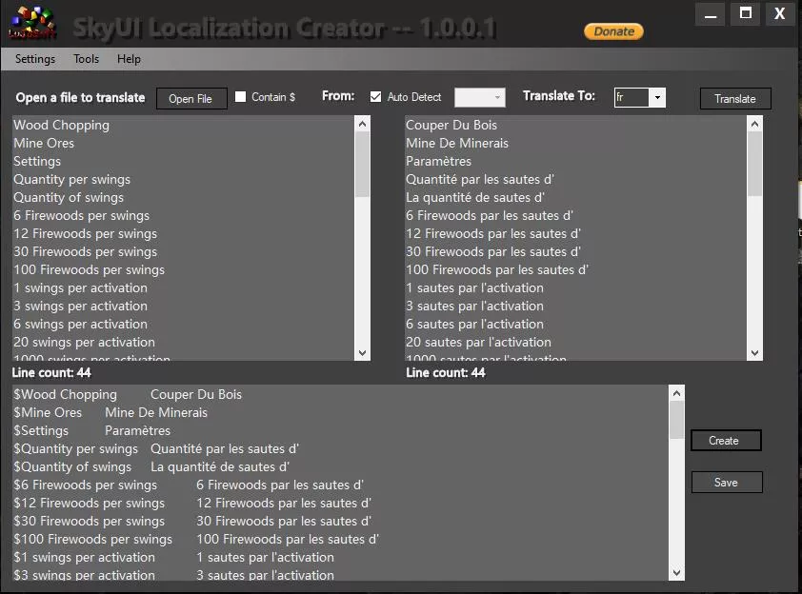Select 'Settings' line in source list

click(37, 162)
